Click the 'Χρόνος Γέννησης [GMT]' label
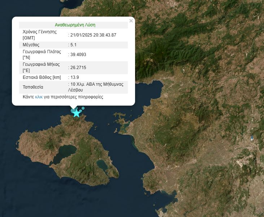 click(40, 35)
